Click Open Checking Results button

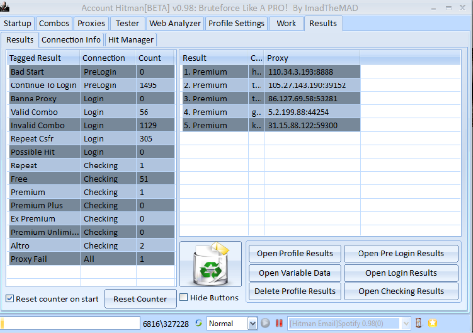pyautogui.click(x=401, y=291)
